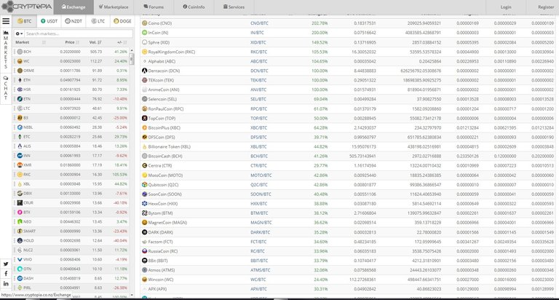This screenshot has width=559, height=300.
Task: Click the Dentacoin (DCN) coin icon
Action: tap(144, 71)
